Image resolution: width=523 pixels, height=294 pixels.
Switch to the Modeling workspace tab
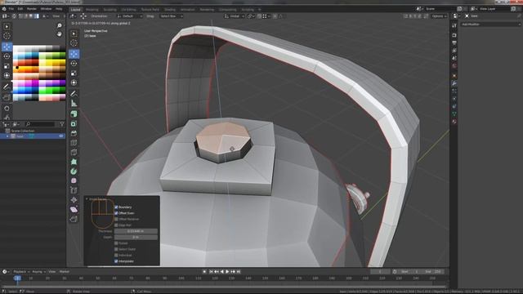92,9
